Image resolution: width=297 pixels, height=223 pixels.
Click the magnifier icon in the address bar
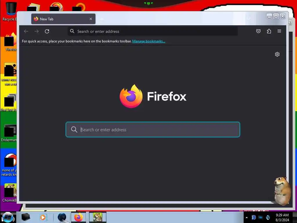coord(72,31)
